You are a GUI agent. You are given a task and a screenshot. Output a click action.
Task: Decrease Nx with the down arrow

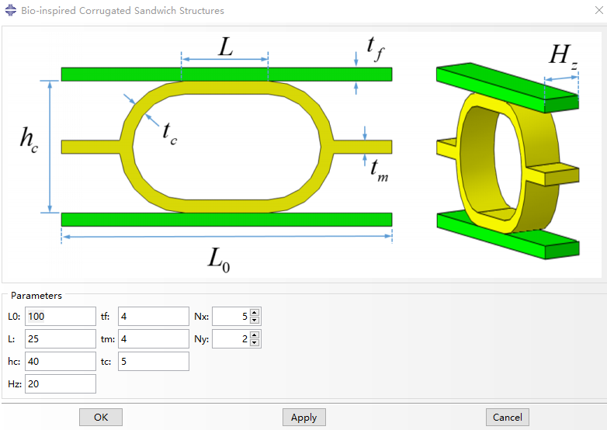coord(255,320)
